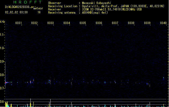Click the 0.7 kHz axis label

(2, 88)
